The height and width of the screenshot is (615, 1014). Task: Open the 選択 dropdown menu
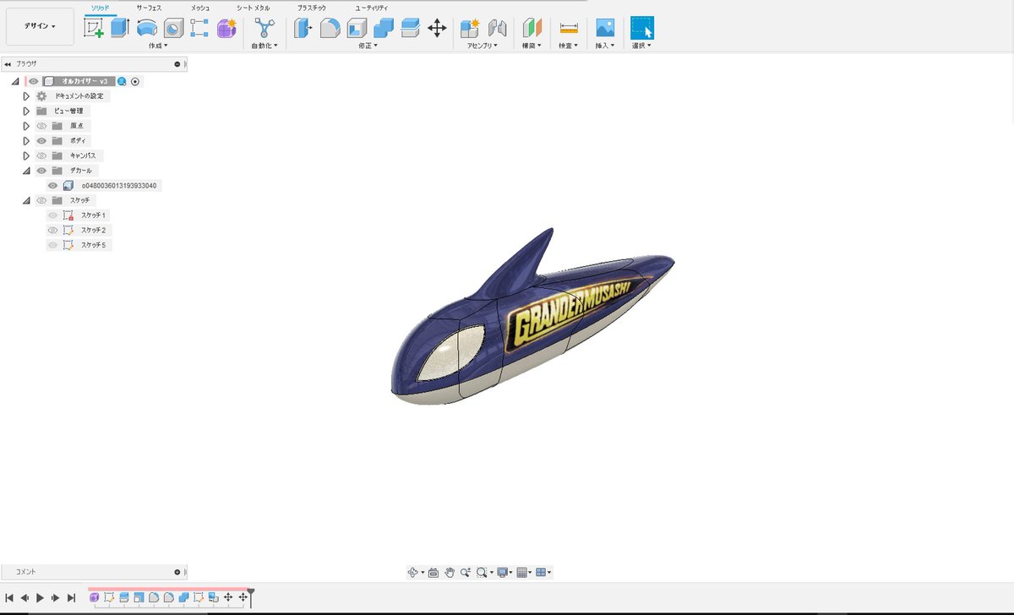point(642,46)
